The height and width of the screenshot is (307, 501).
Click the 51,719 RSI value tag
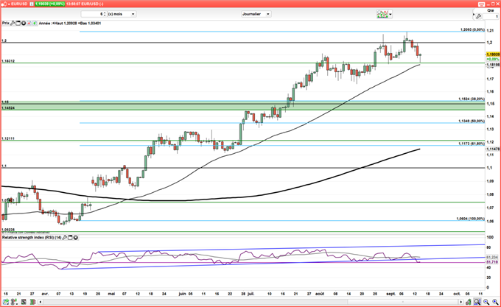coord(492,262)
